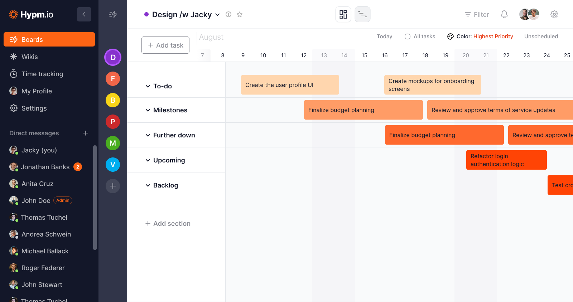Collapse the sidebar with the chevron button
The width and height of the screenshot is (573, 302).
84,14
